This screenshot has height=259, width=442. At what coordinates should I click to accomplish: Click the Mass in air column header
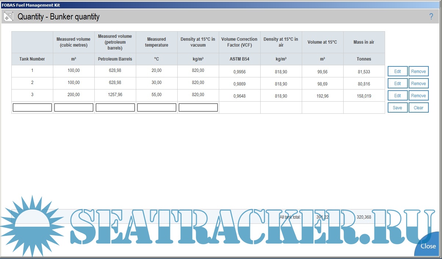pos(364,42)
